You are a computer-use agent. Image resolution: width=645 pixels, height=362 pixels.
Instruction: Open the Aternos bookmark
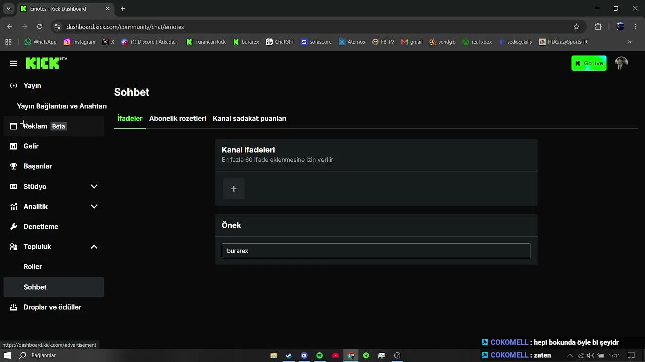[x=352, y=42]
